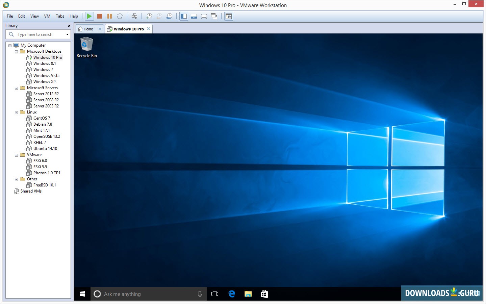Screen dimensions: 486x304
Task: Take a snapshot of this virtual machine
Action: coord(149,16)
